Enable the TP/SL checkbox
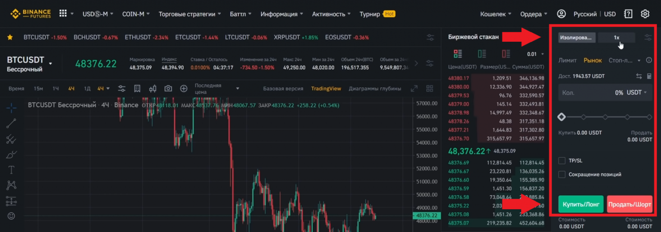661x232 pixels. [562, 161]
